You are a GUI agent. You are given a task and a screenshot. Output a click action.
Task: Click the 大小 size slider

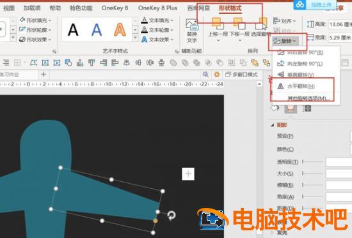[x=312, y=174]
